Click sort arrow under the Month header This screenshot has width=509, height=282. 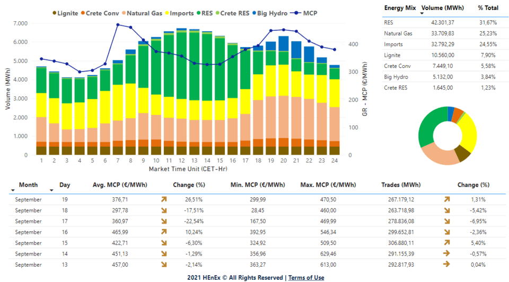[51, 190]
